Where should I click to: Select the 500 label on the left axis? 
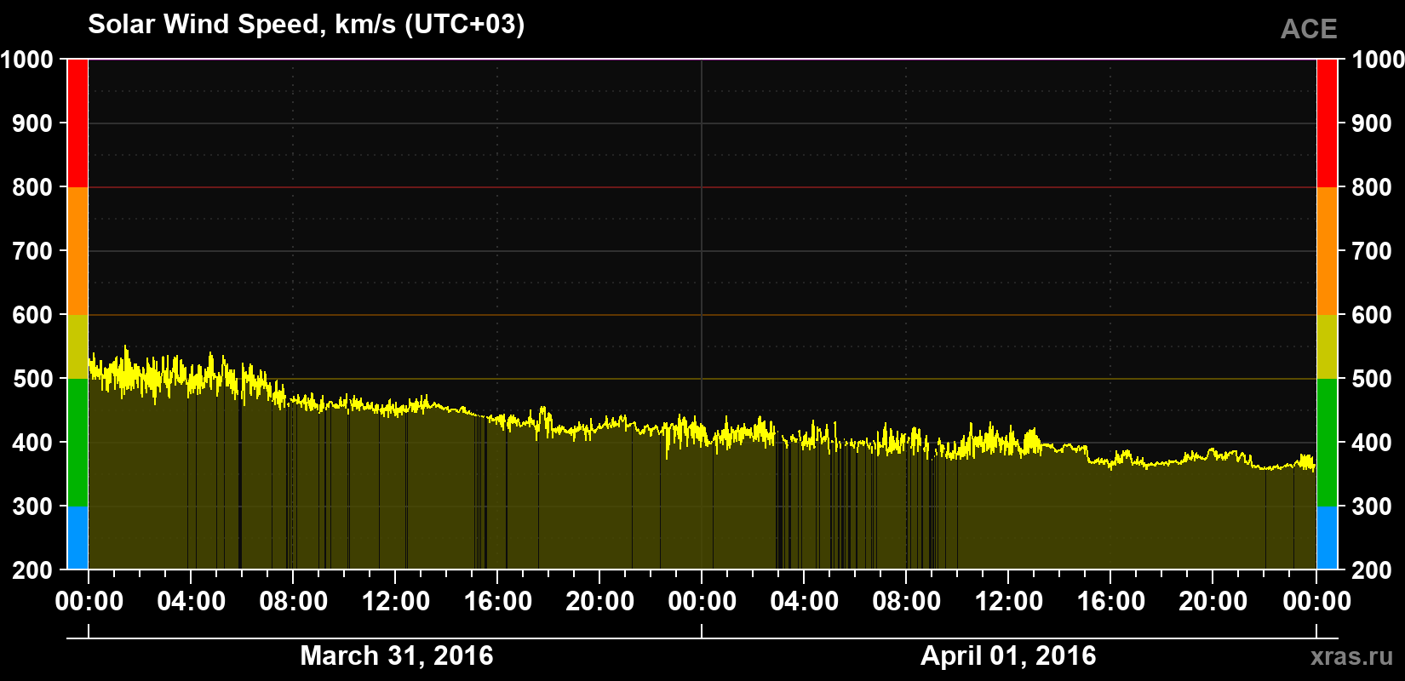pos(32,379)
